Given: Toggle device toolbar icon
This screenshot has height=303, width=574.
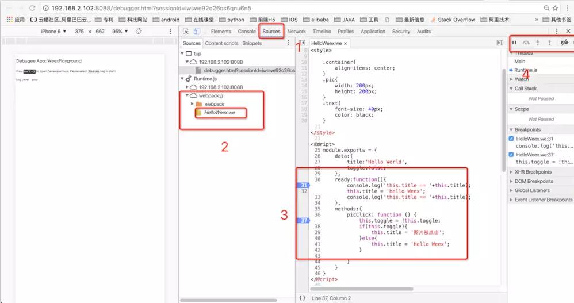Looking at the screenshot, I should [197, 32].
